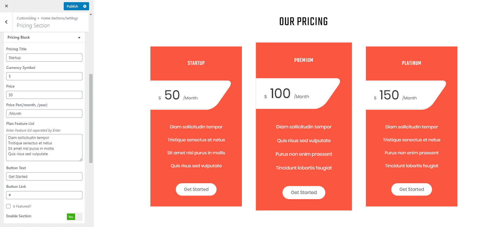The image size is (486, 227).
Task: Click the Premium plan title heading
Action: [304, 60]
